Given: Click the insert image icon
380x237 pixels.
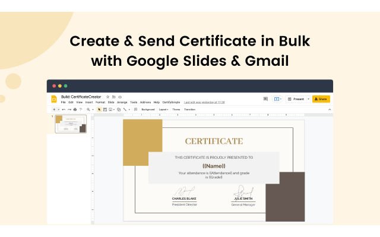Looking at the screenshot, I should 110,110.
